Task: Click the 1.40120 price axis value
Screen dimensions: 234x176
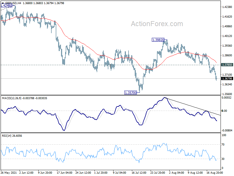Action: tap(227, 36)
